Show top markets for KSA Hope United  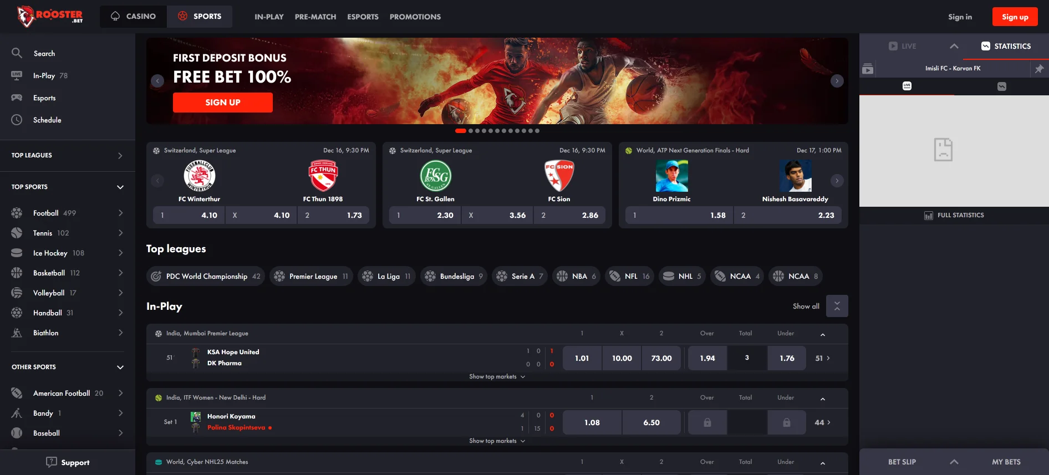pyautogui.click(x=497, y=376)
